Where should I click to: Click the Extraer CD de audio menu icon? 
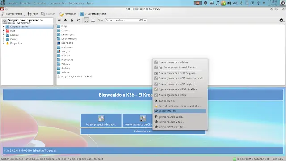[x=156, y=117]
